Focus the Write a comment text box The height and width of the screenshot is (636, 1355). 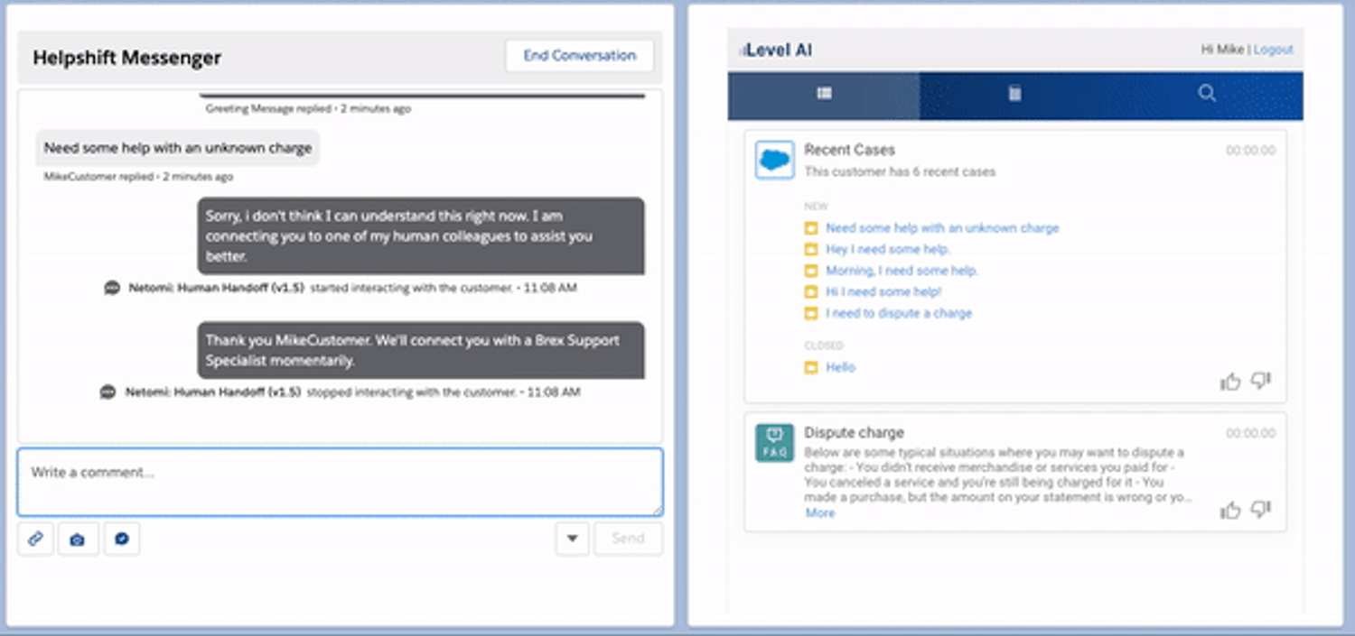coord(340,483)
